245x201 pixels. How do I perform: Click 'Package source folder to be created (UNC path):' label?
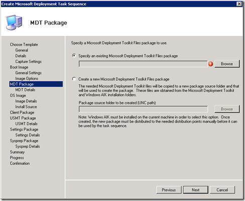(117, 103)
